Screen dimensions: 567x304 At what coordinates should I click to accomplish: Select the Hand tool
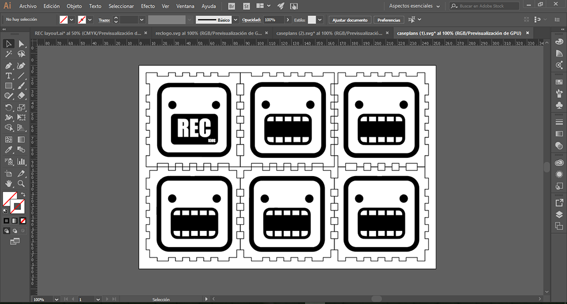(x=9, y=183)
